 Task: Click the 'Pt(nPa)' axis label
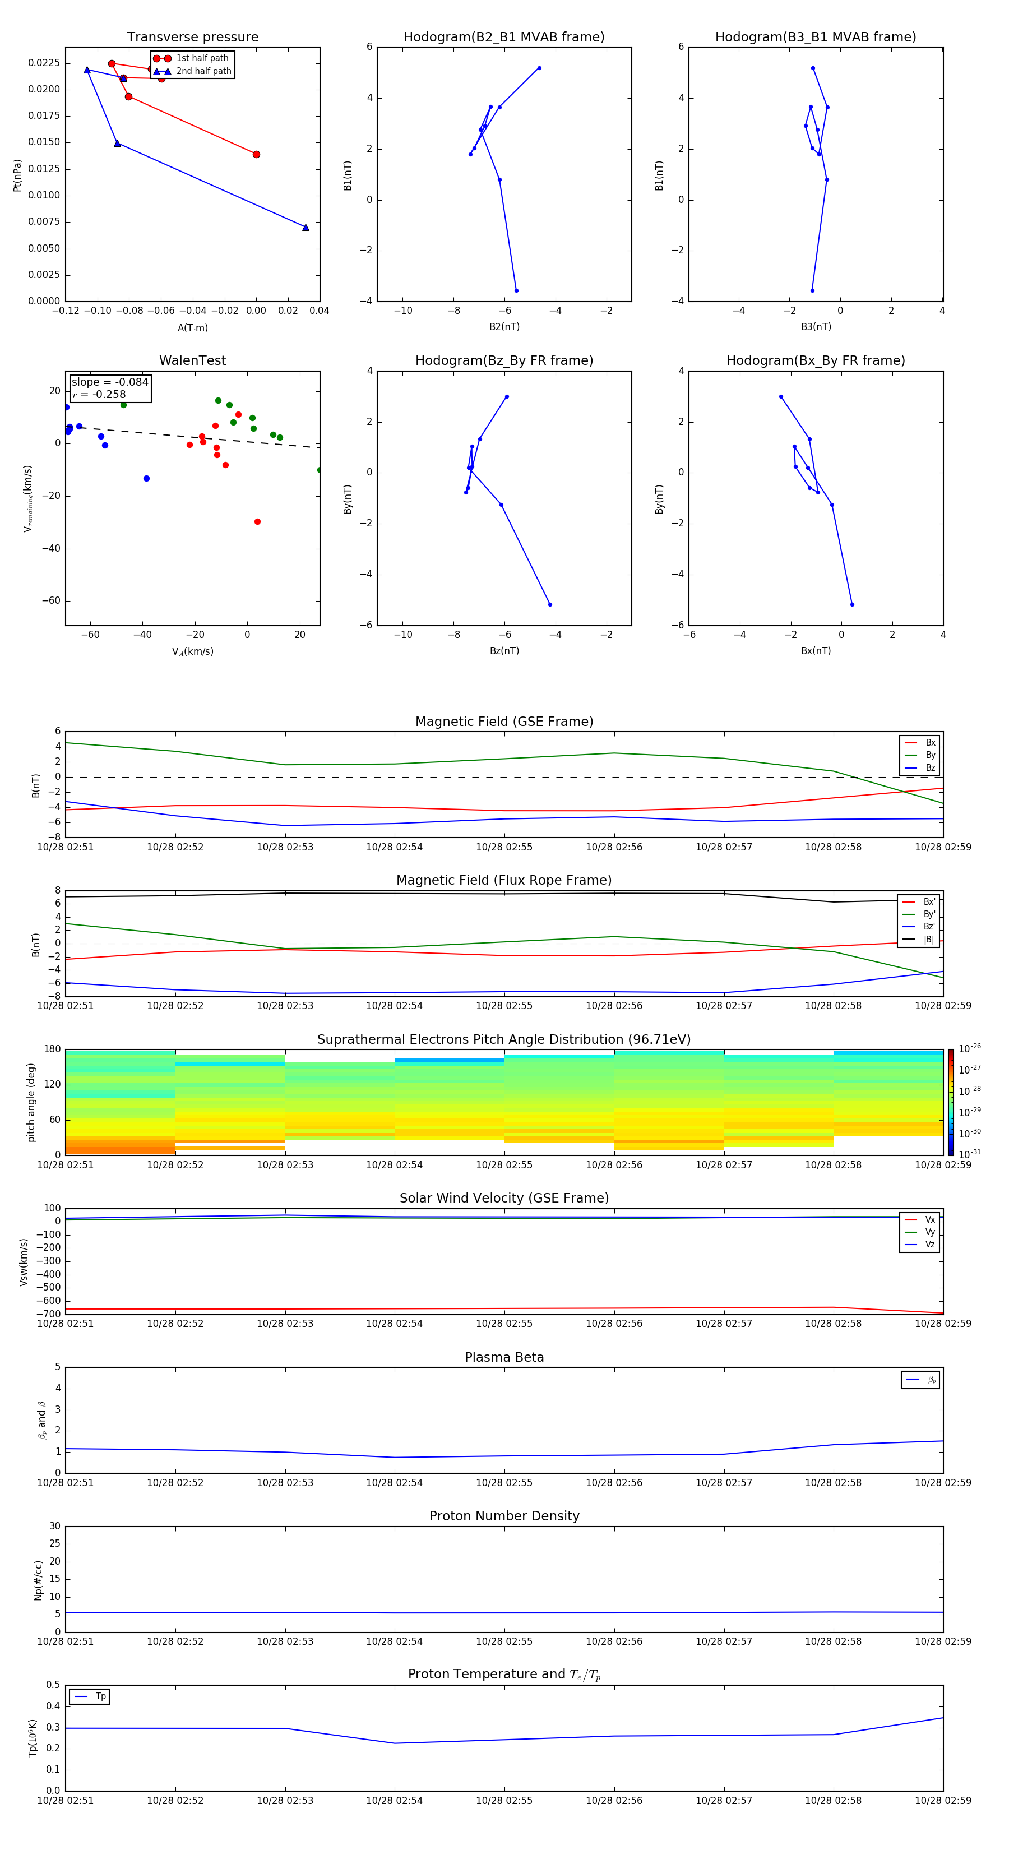pyautogui.click(x=17, y=175)
